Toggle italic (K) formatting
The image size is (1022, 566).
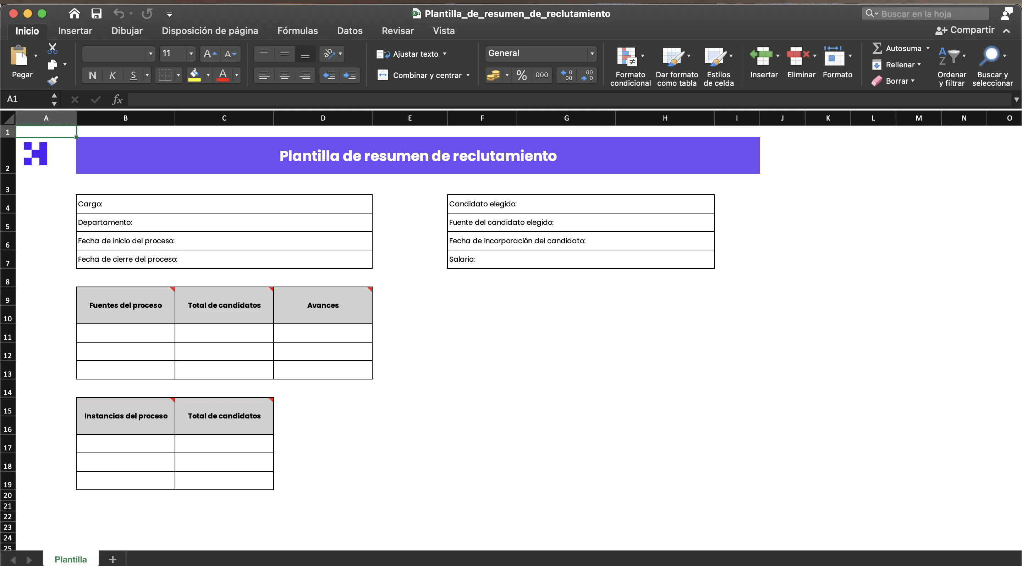[x=113, y=75]
